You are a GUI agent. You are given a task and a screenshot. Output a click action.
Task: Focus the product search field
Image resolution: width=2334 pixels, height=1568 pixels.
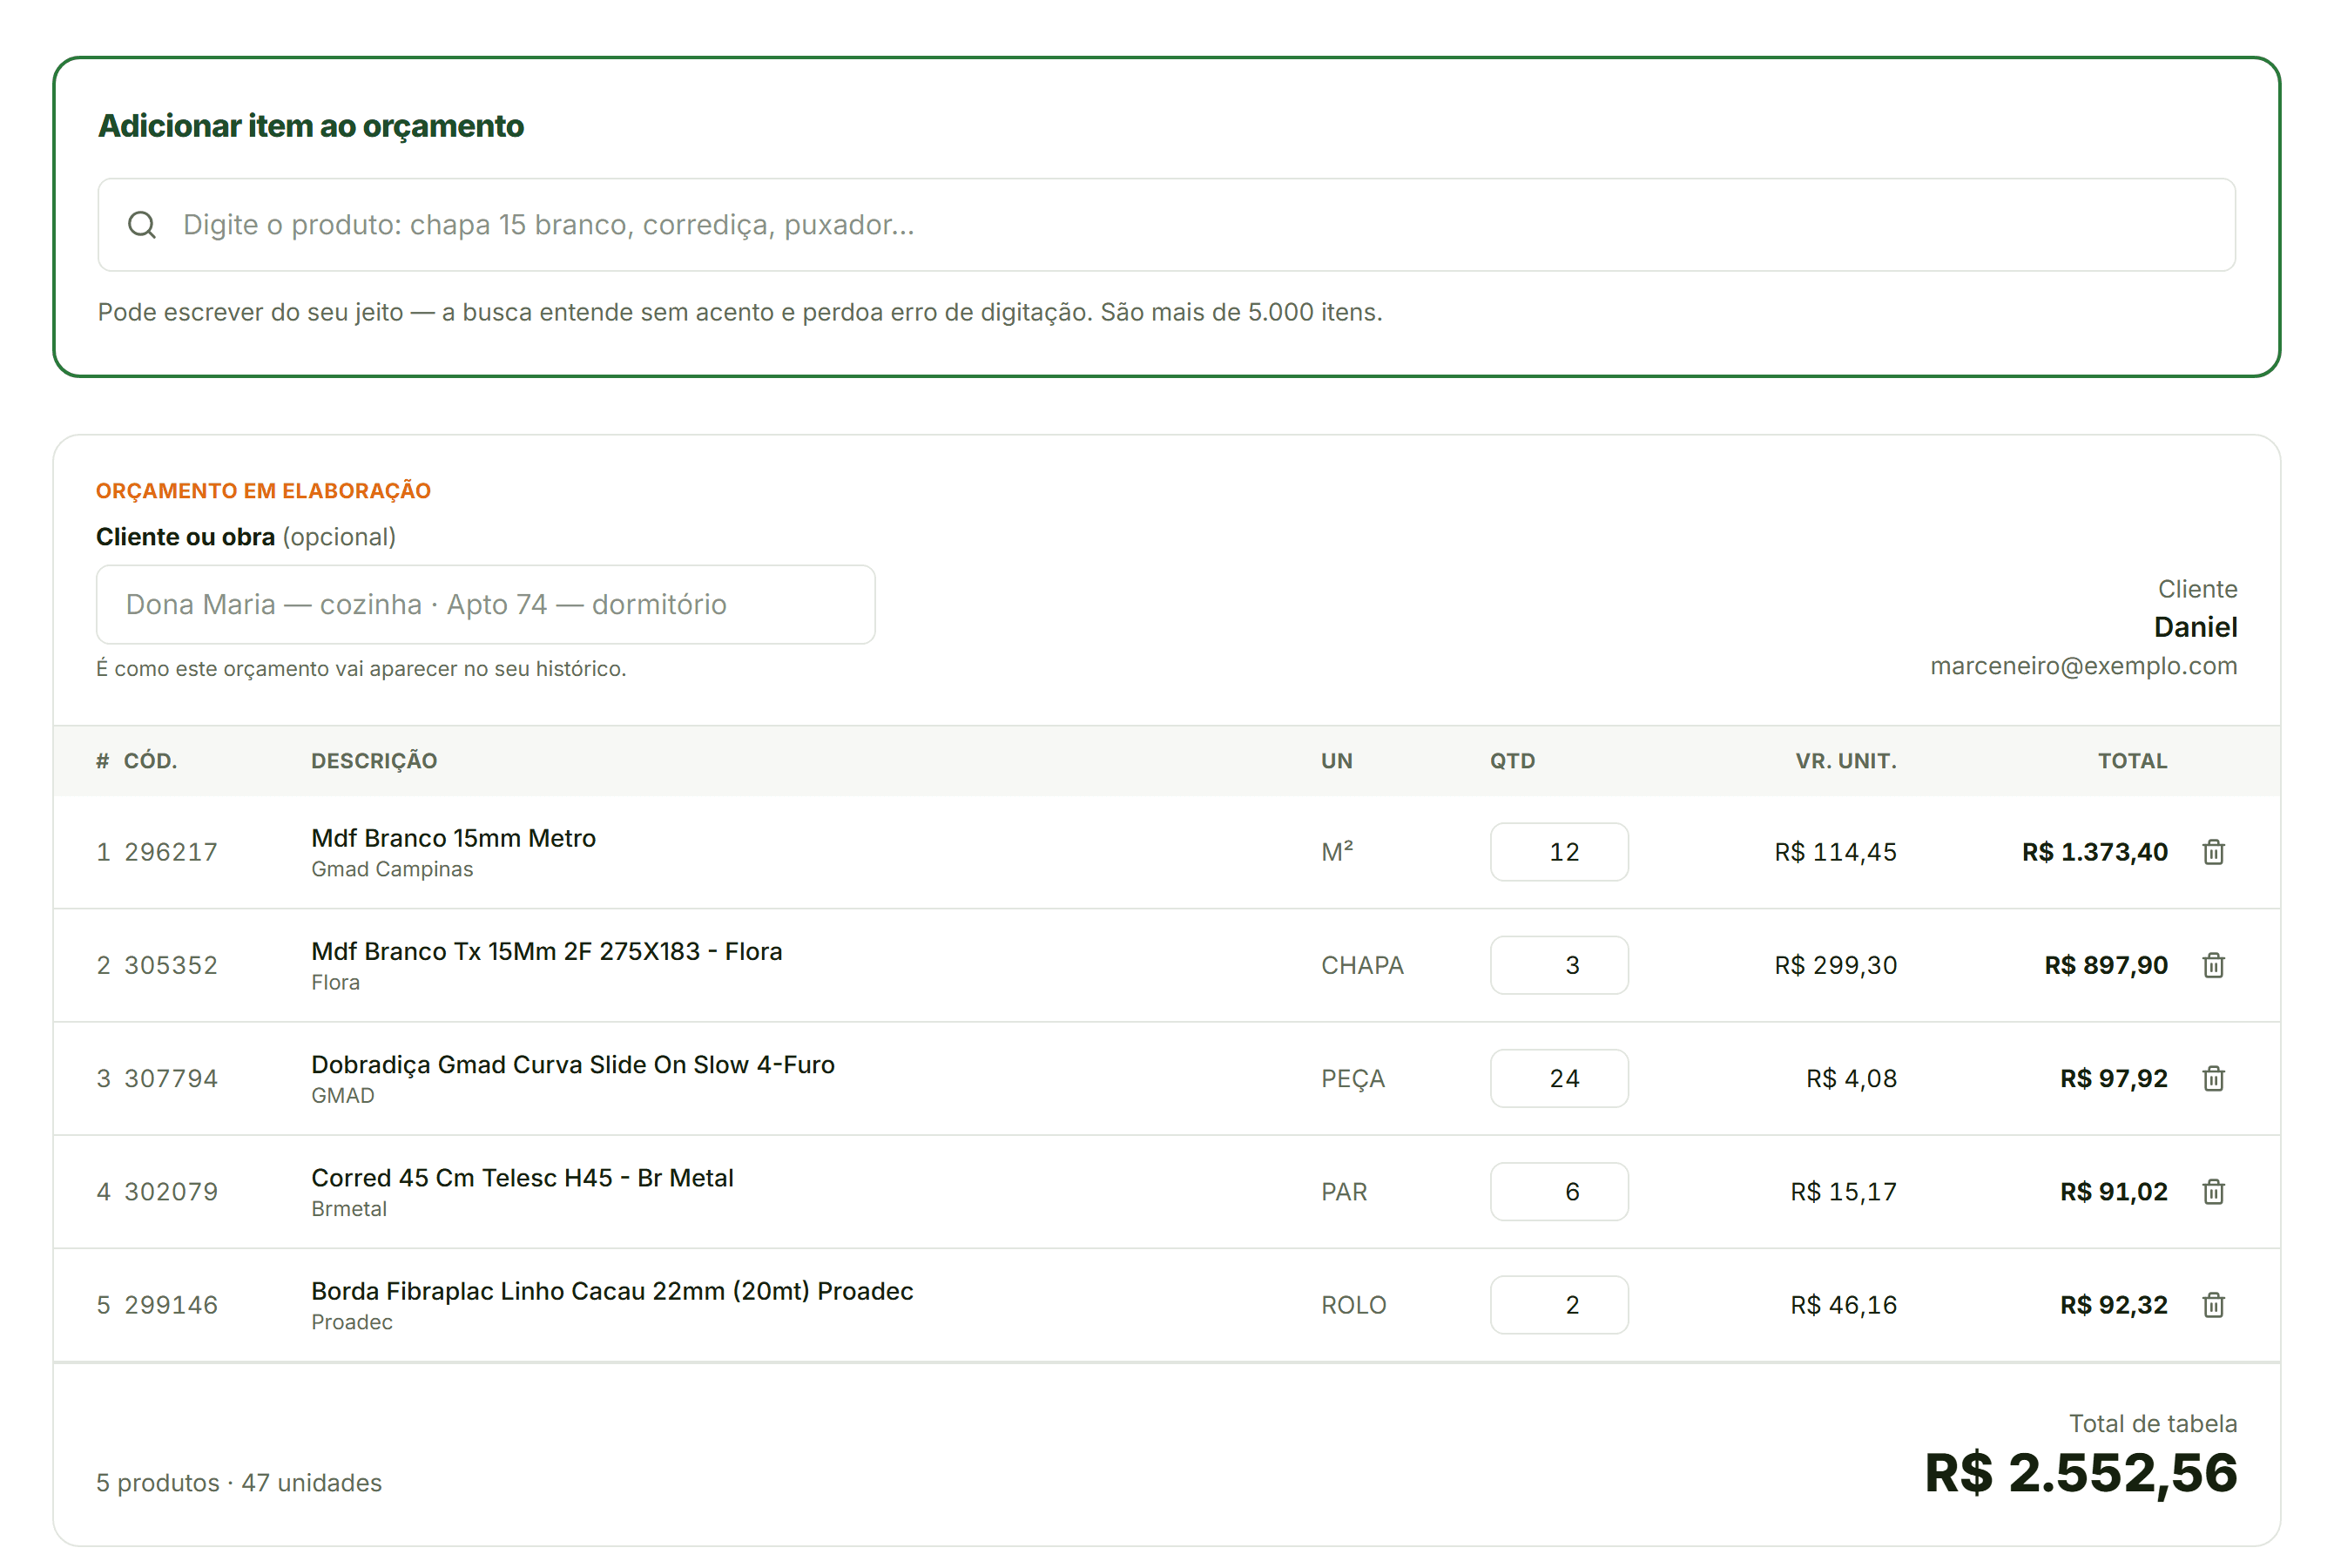point(1165,225)
